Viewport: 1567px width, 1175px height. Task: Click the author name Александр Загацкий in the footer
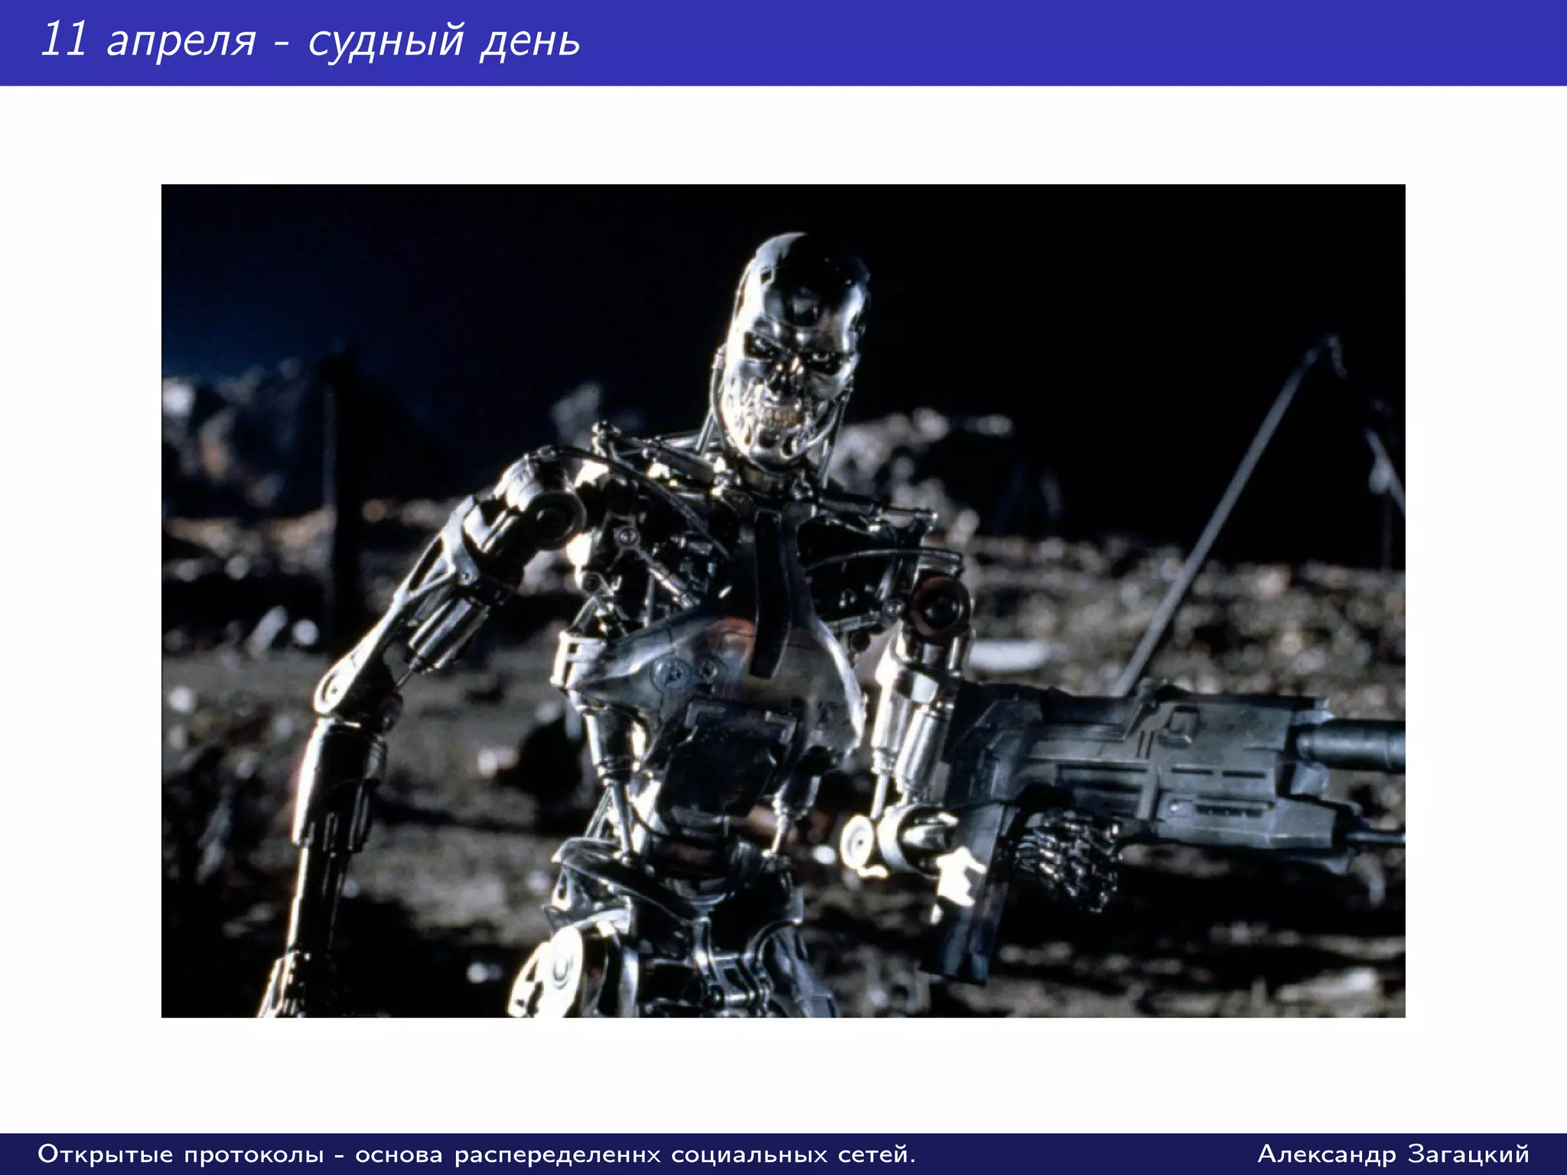coord(1393,1154)
